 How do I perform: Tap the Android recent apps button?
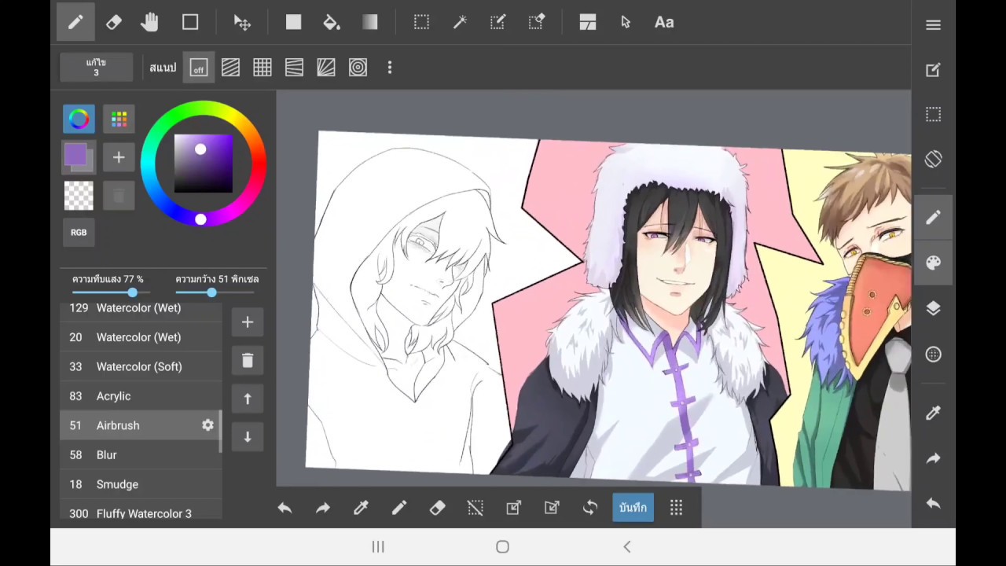378,547
